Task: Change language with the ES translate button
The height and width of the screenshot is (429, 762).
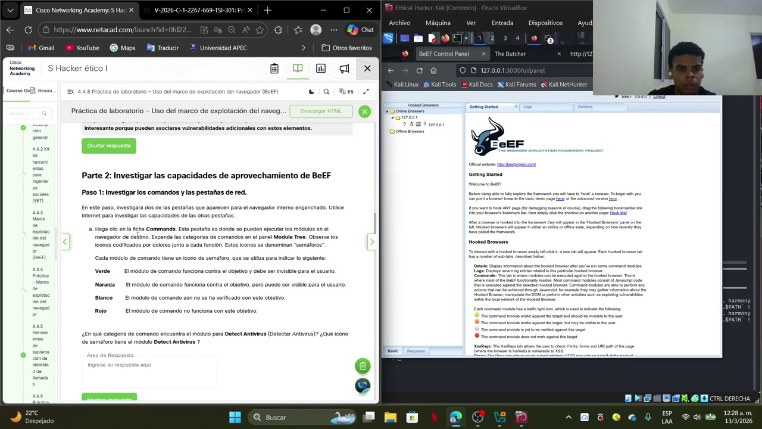Action: pos(346,92)
